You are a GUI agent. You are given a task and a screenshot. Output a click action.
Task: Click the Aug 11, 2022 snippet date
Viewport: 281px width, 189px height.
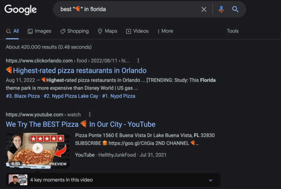[20, 80]
